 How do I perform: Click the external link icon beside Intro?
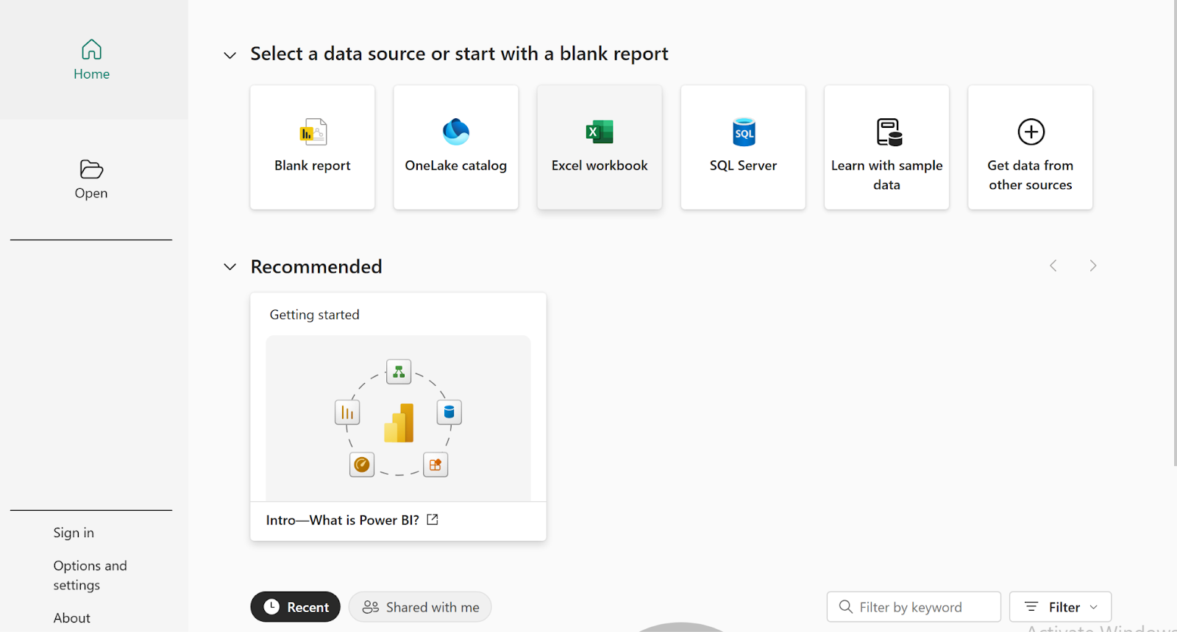pos(433,520)
